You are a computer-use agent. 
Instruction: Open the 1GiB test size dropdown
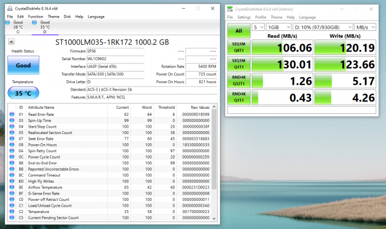[x=278, y=27]
